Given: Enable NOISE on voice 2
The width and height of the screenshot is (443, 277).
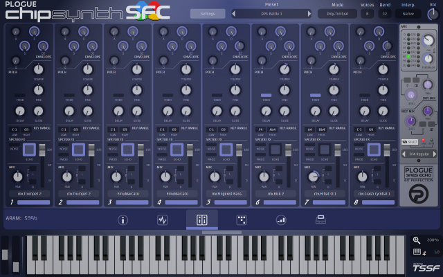Looking at the screenshot, I should (x=64, y=145).
